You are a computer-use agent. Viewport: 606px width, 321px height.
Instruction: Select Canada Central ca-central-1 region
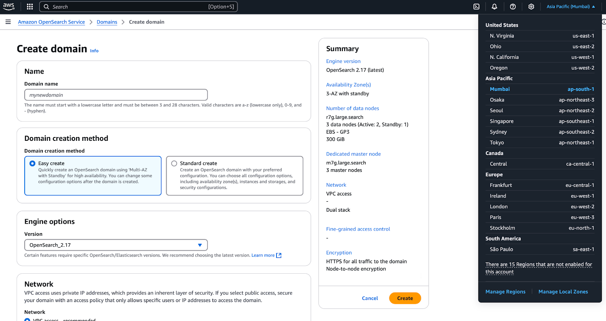tap(542, 164)
